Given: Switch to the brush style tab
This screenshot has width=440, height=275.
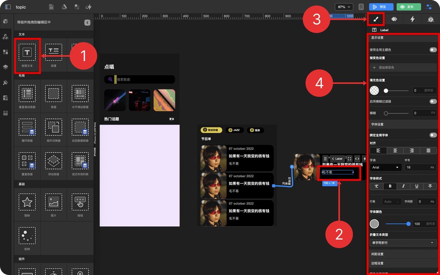Looking at the screenshot, I should [x=376, y=19].
